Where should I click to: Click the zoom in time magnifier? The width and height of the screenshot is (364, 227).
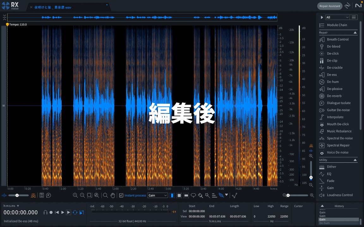pos(75,195)
